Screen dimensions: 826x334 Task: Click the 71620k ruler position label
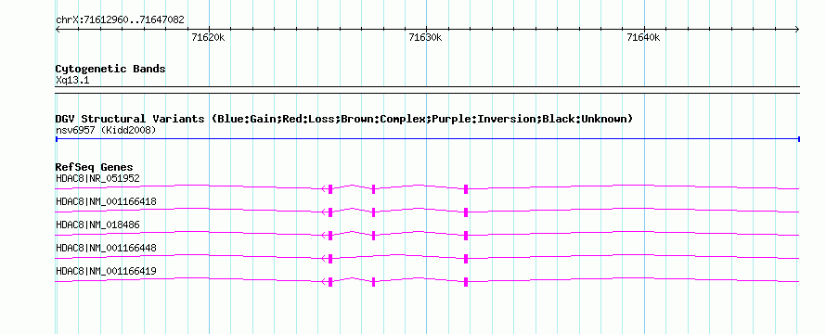pyautogui.click(x=208, y=37)
